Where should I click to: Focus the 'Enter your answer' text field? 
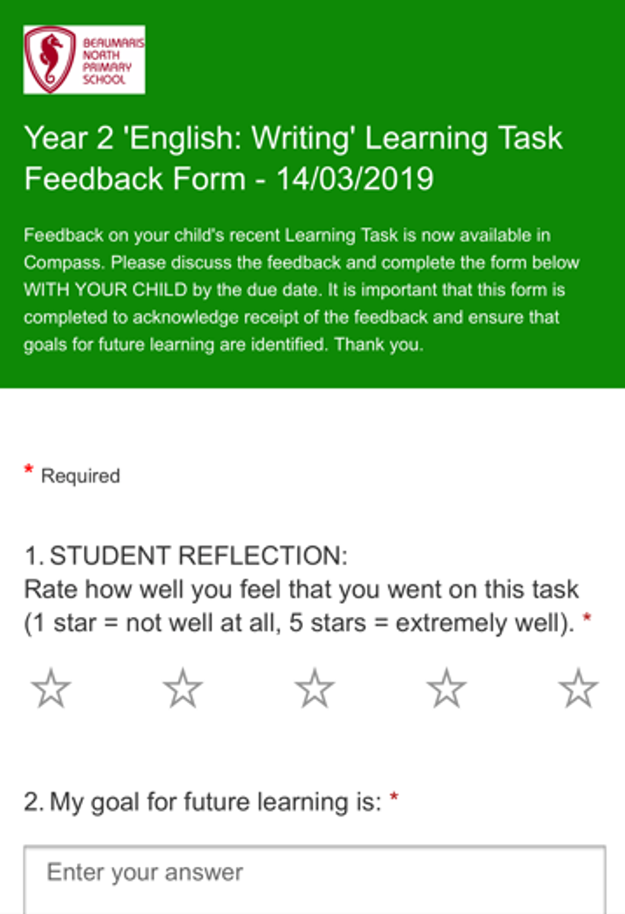coord(314,879)
